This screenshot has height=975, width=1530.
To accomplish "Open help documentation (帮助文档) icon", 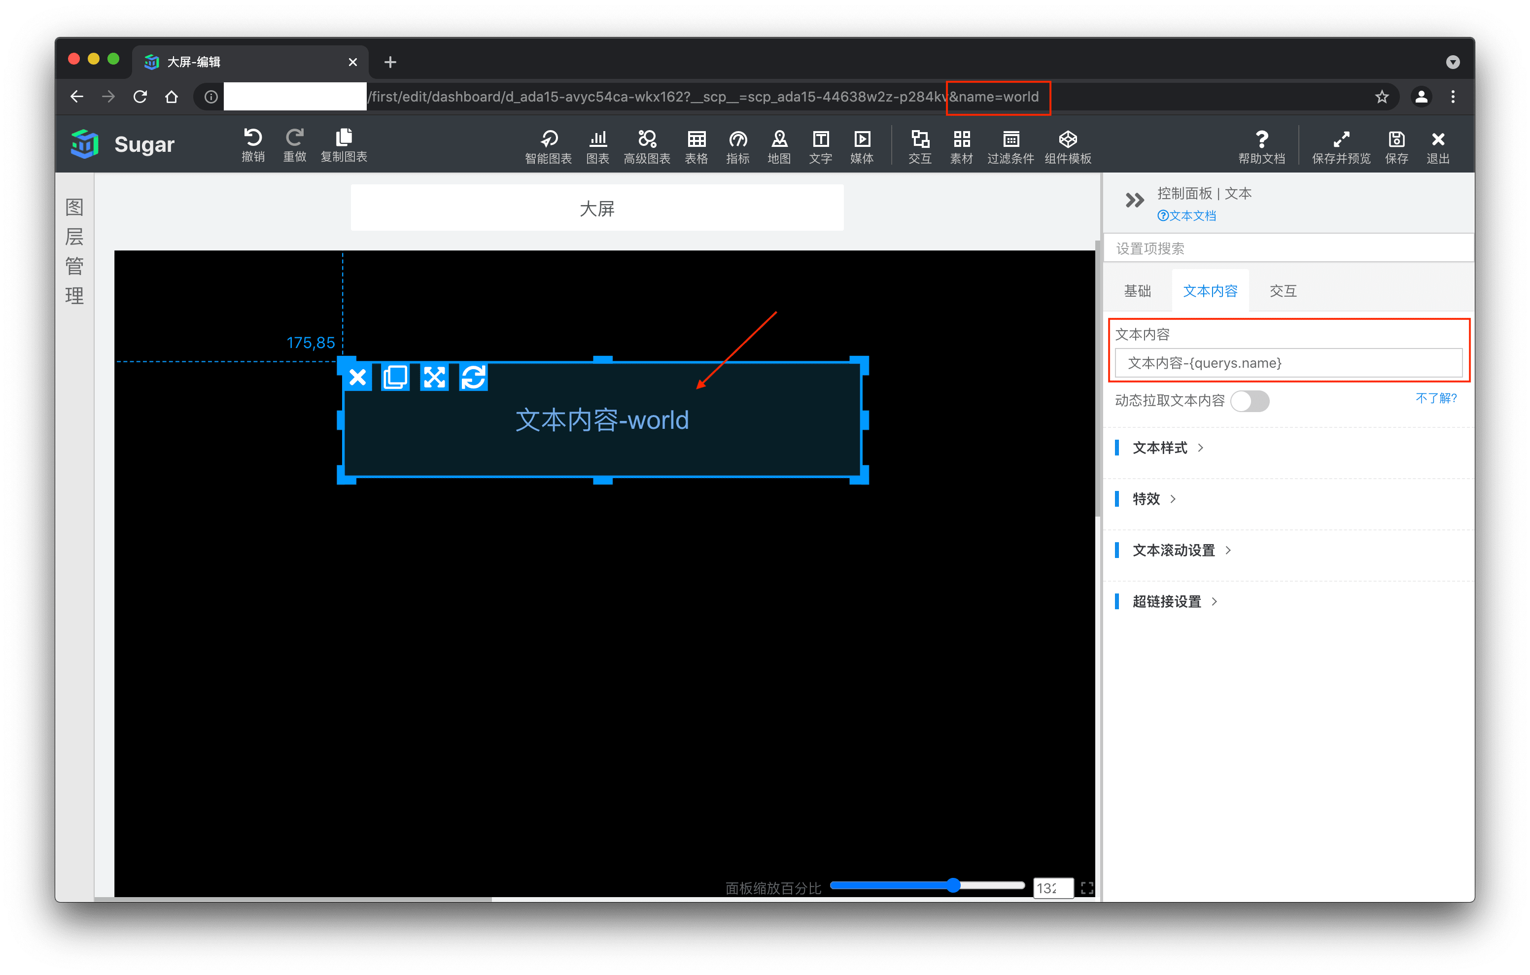I will 1261,139.
